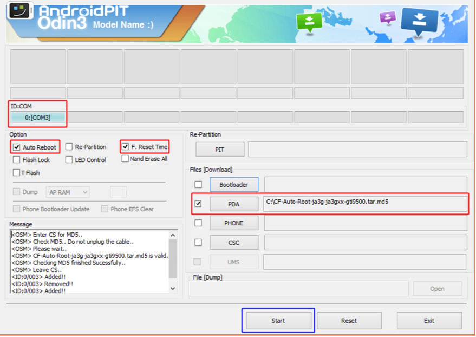Click the '<OSM> Enter CS for MD5..' log line
This screenshot has width=476, height=337.
[47, 235]
